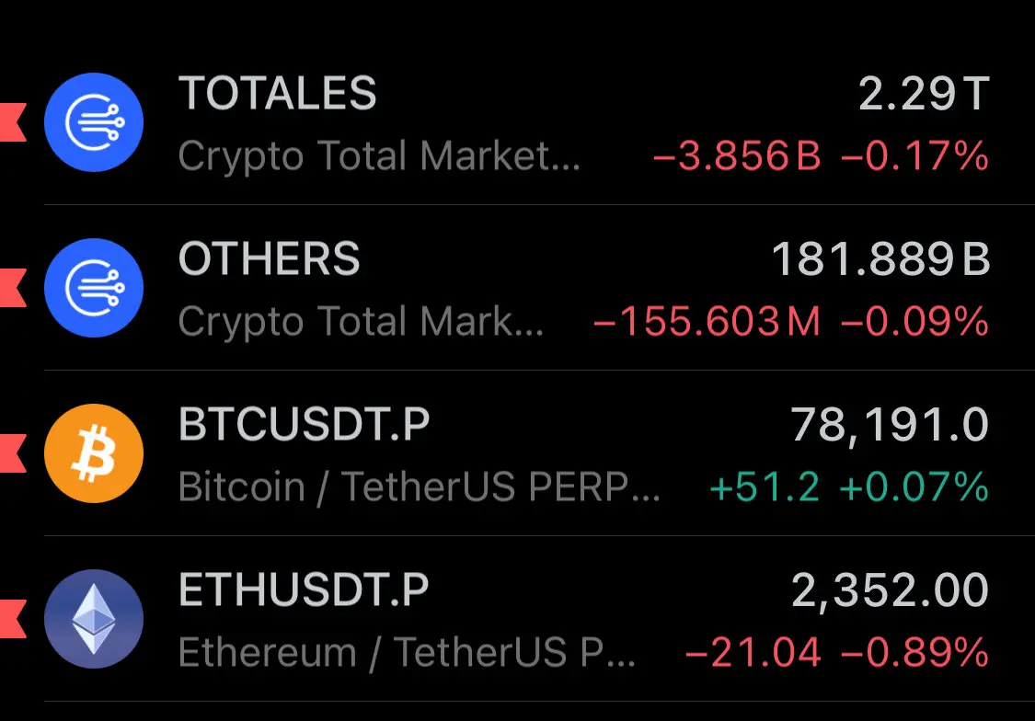Tap the orange Bitcoin logo icon
The image size is (1035, 721).
94,453
